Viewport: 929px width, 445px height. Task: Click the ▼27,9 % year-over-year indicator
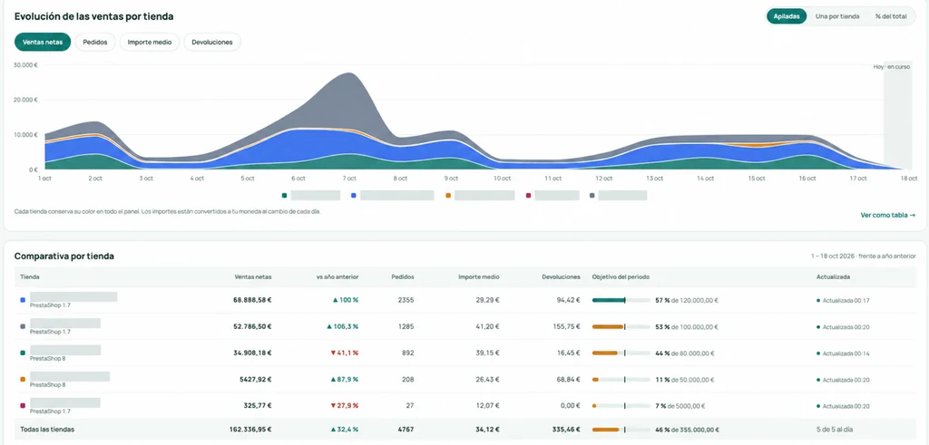(344, 406)
